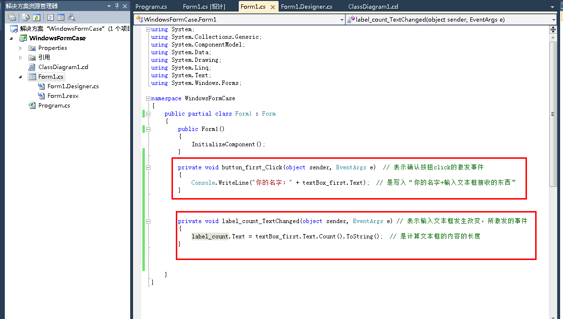The height and width of the screenshot is (319, 563).
Task: Open the Solution Explorer title bar dropdown arrow
Action: pyautogui.click(x=109, y=6)
